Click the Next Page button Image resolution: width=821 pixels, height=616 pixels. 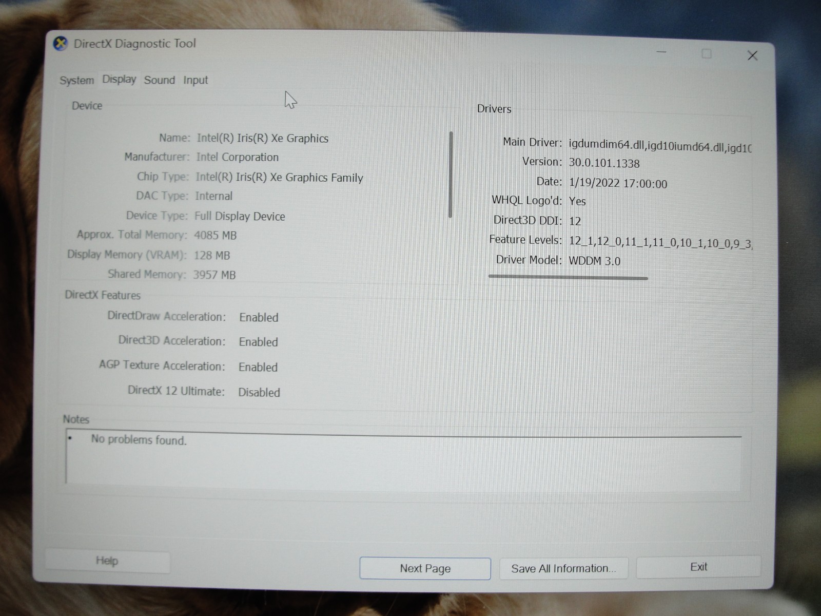tap(425, 568)
